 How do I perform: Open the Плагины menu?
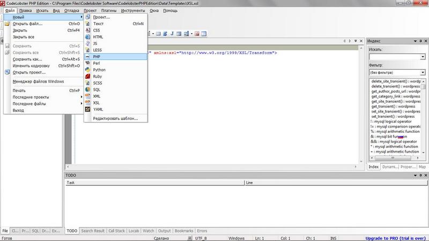pyautogui.click(x=109, y=11)
